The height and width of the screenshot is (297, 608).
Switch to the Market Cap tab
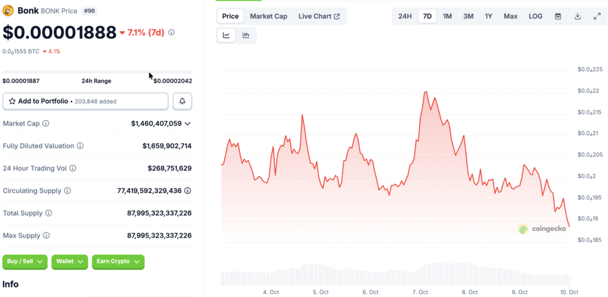pos(268,16)
